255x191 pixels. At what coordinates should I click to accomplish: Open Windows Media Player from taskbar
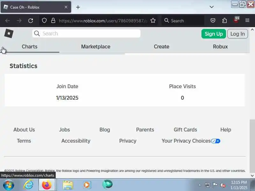87,185
